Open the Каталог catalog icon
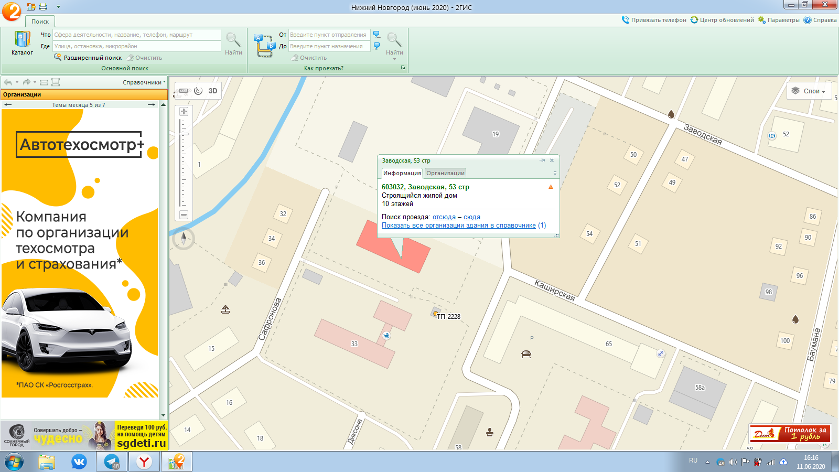This screenshot has height=472, width=839. click(x=22, y=43)
